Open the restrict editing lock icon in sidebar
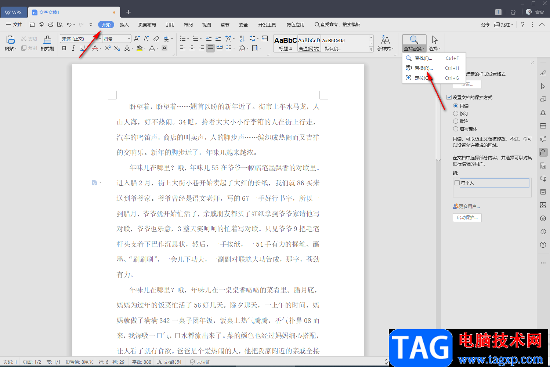This screenshot has height=367, width=550. coord(543,152)
